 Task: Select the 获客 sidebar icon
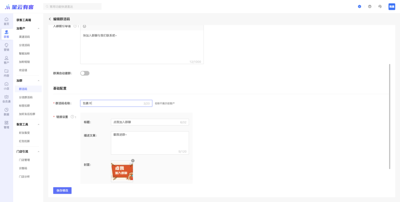tap(6, 34)
